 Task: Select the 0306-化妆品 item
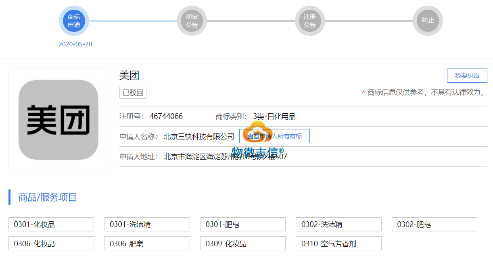pos(51,244)
